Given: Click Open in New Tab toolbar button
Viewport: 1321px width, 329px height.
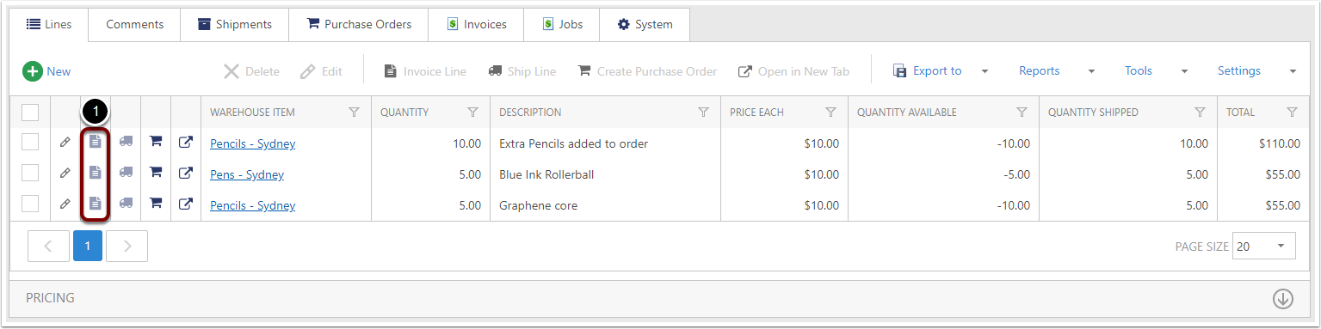Looking at the screenshot, I should (793, 71).
